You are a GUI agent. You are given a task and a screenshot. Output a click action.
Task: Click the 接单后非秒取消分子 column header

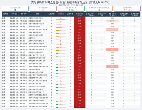[x=124, y=14]
